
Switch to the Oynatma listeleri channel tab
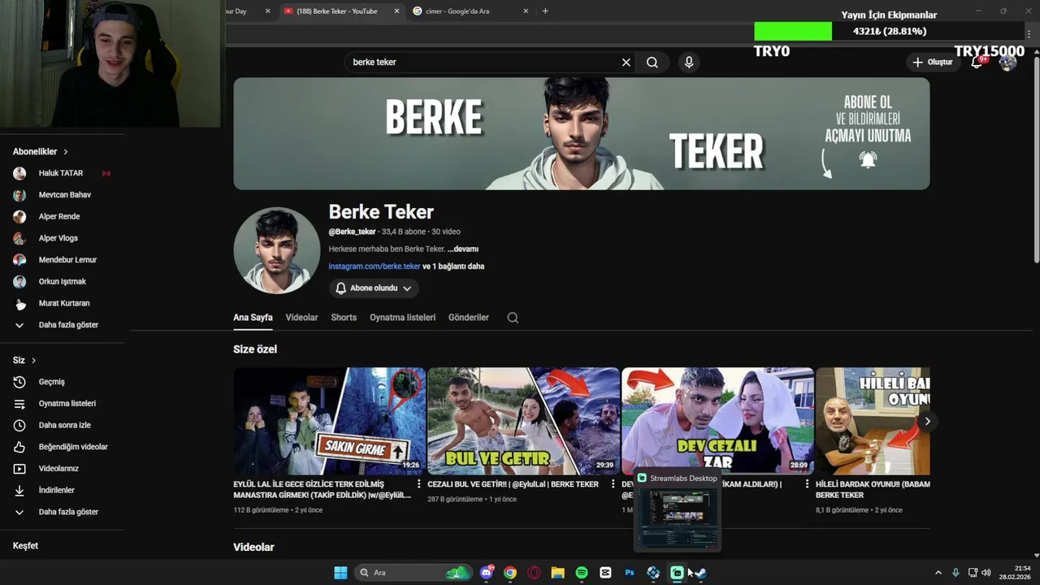(402, 318)
